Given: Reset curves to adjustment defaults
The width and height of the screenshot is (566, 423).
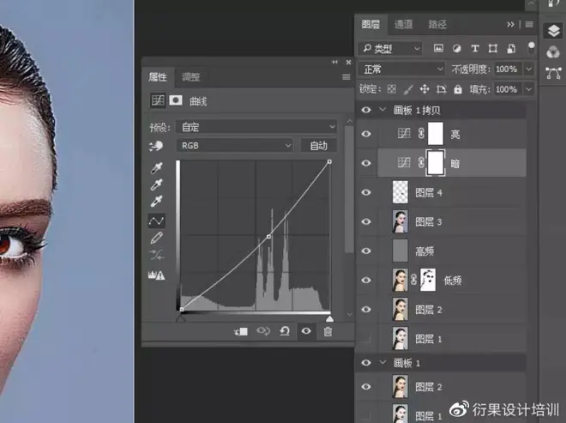Looking at the screenshot, I should 285,331.
